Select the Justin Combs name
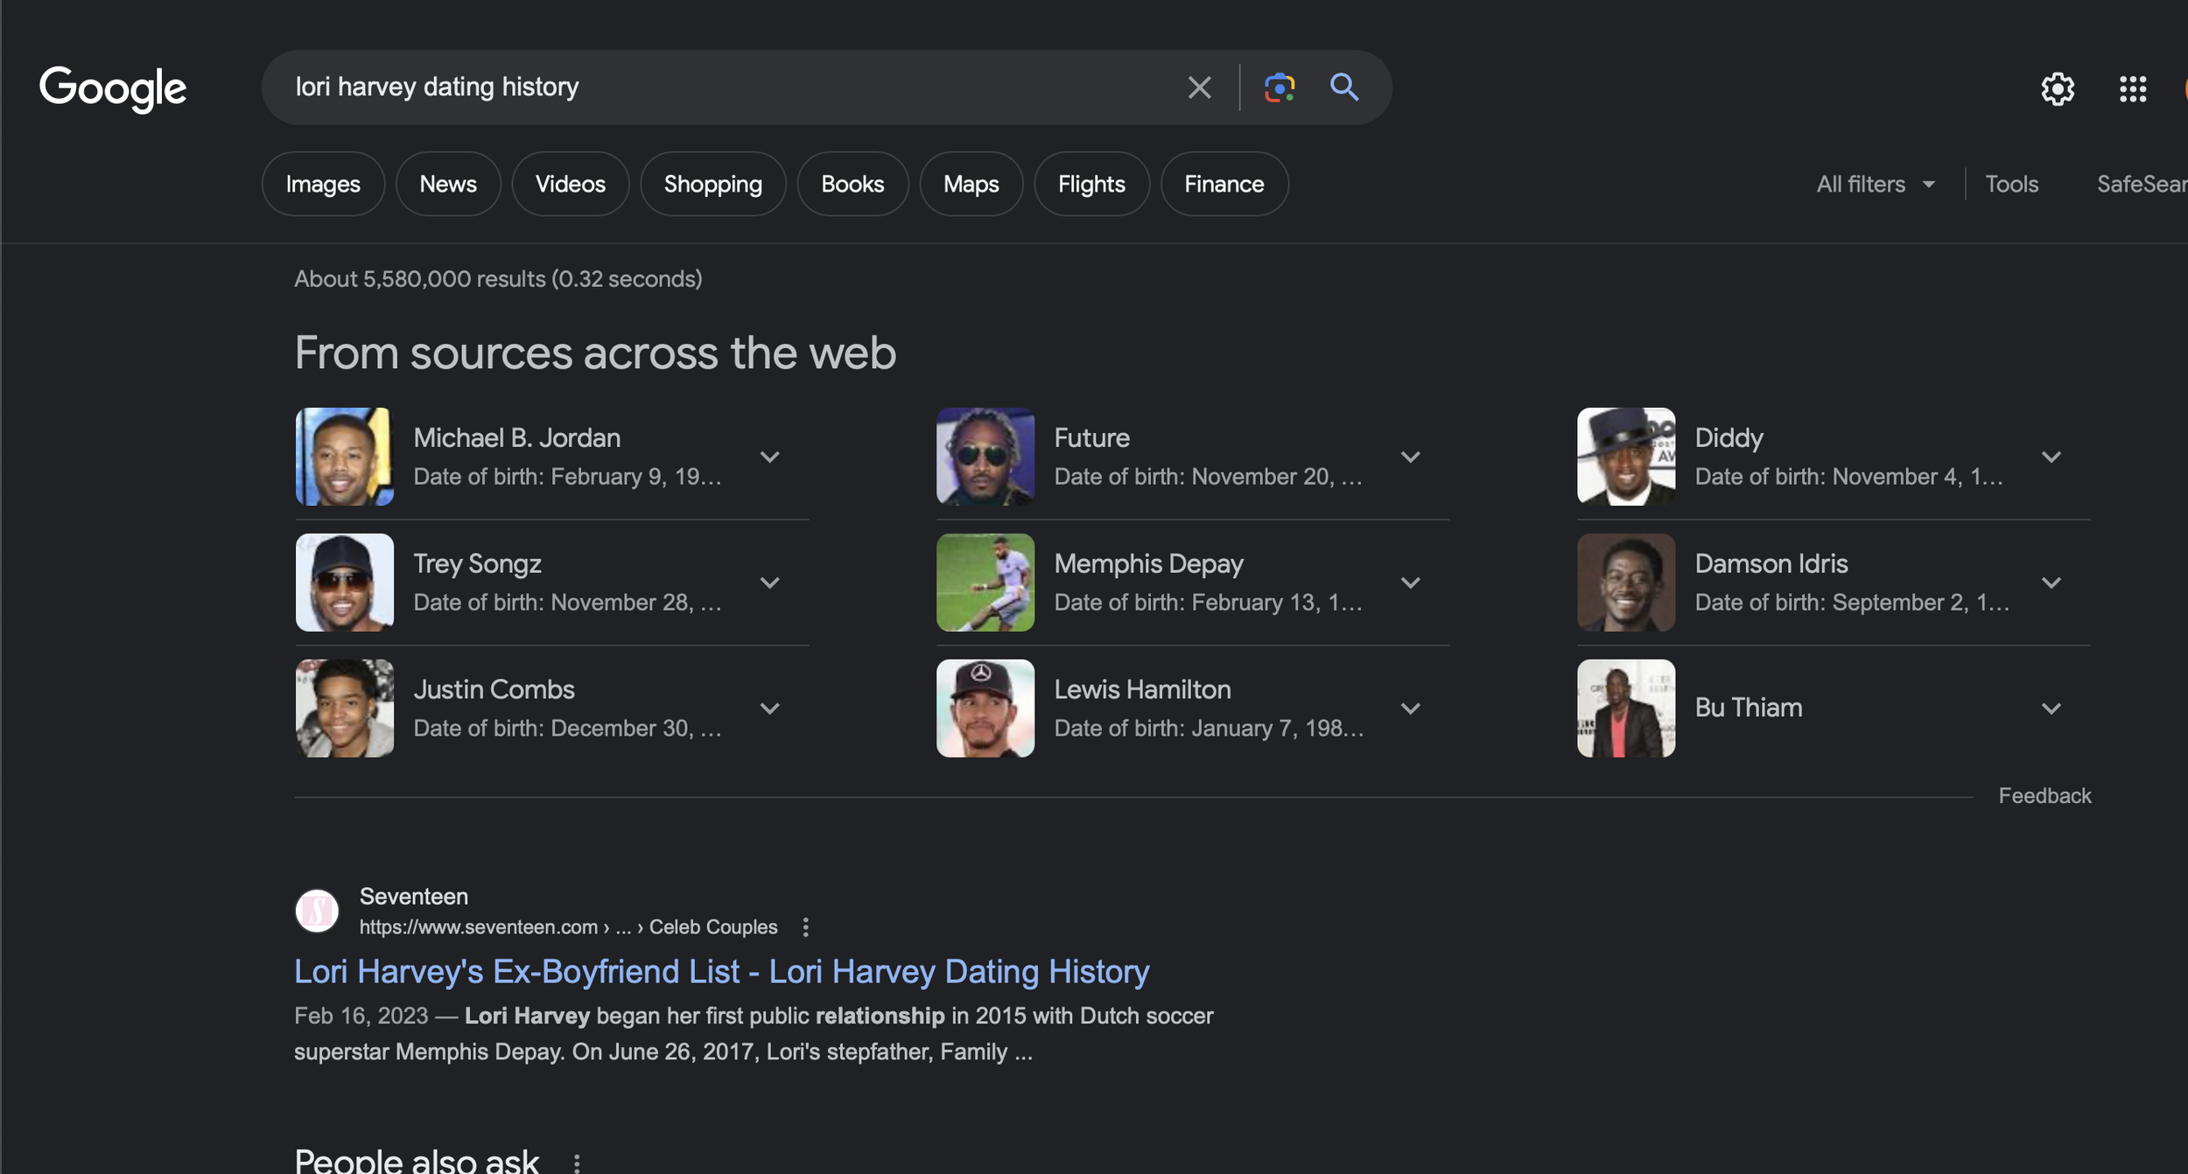 [x=494, y=689]
